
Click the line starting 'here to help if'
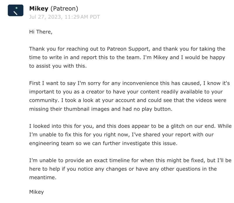click(x=123, y=169)
